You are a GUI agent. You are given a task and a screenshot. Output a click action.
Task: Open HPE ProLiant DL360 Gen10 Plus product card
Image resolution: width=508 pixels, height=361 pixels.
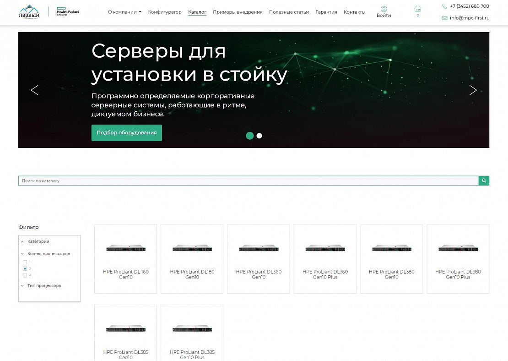point(325,259)
